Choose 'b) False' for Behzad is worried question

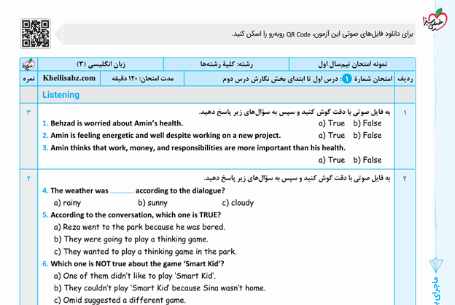point(367,123)
